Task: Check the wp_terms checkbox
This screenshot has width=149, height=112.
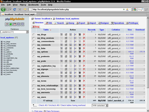Action: [34, 81]
